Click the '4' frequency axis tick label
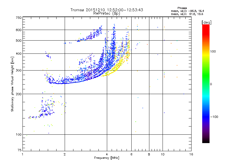Image resolution: width=225 pixels, height=168 pixels. 107,154
